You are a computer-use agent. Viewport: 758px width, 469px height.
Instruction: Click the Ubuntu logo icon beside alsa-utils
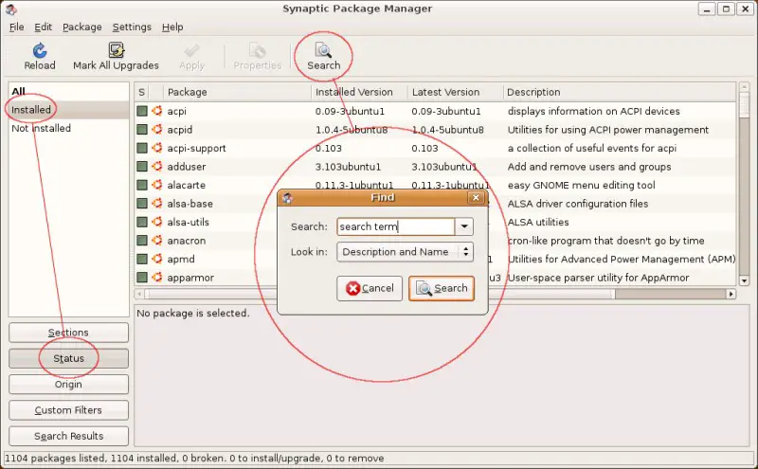(156, 222)
